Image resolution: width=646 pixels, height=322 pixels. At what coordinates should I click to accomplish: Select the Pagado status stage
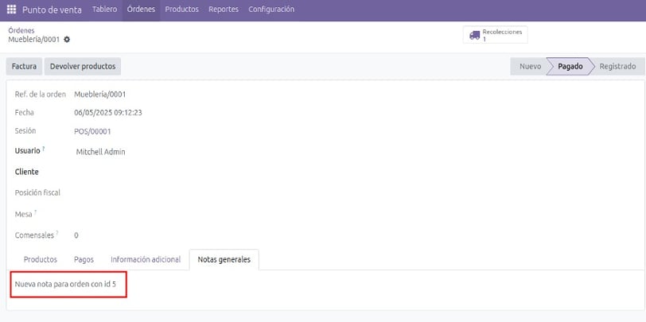pyautogui.click(x=570, y=66)
